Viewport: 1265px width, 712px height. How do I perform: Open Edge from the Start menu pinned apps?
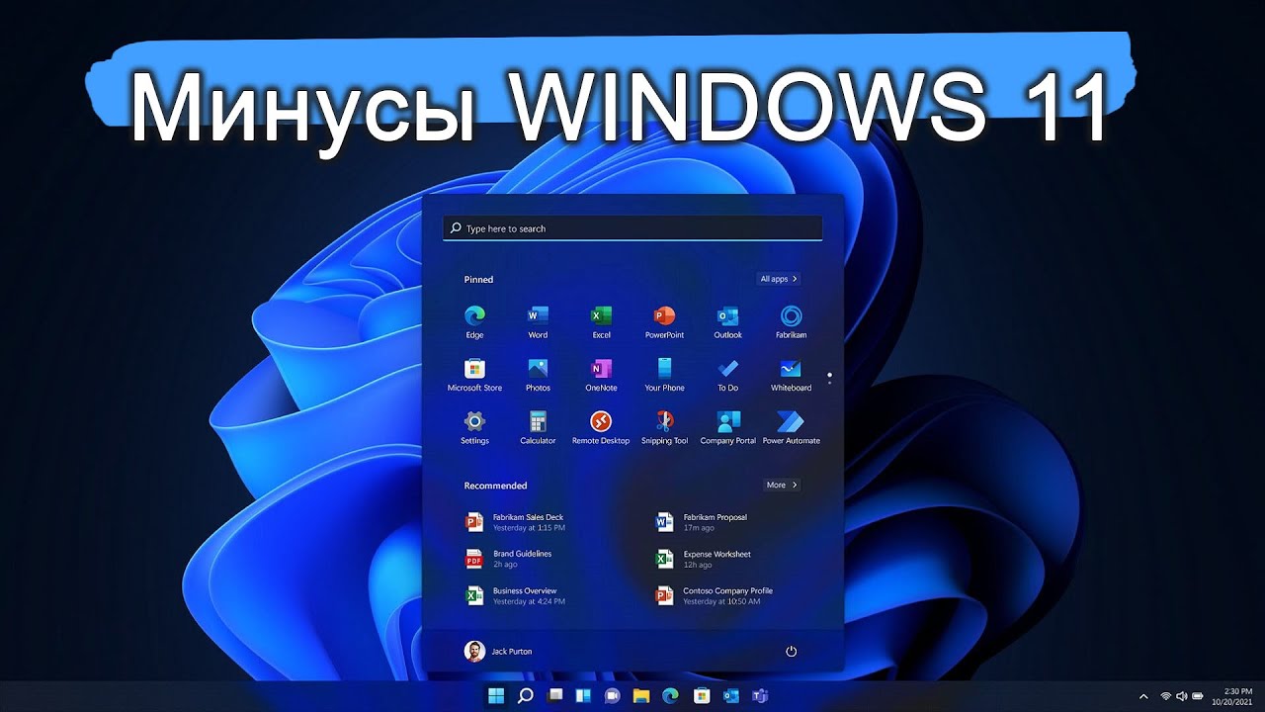pos(474,322)
